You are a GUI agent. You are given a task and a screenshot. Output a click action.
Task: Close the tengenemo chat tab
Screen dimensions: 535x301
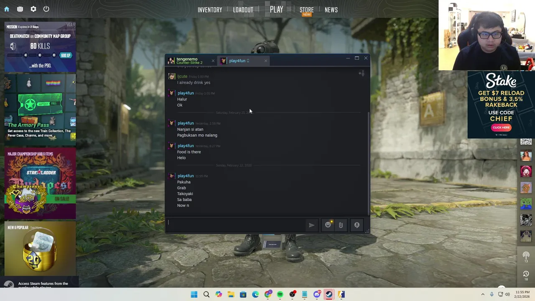pos(213,61)
